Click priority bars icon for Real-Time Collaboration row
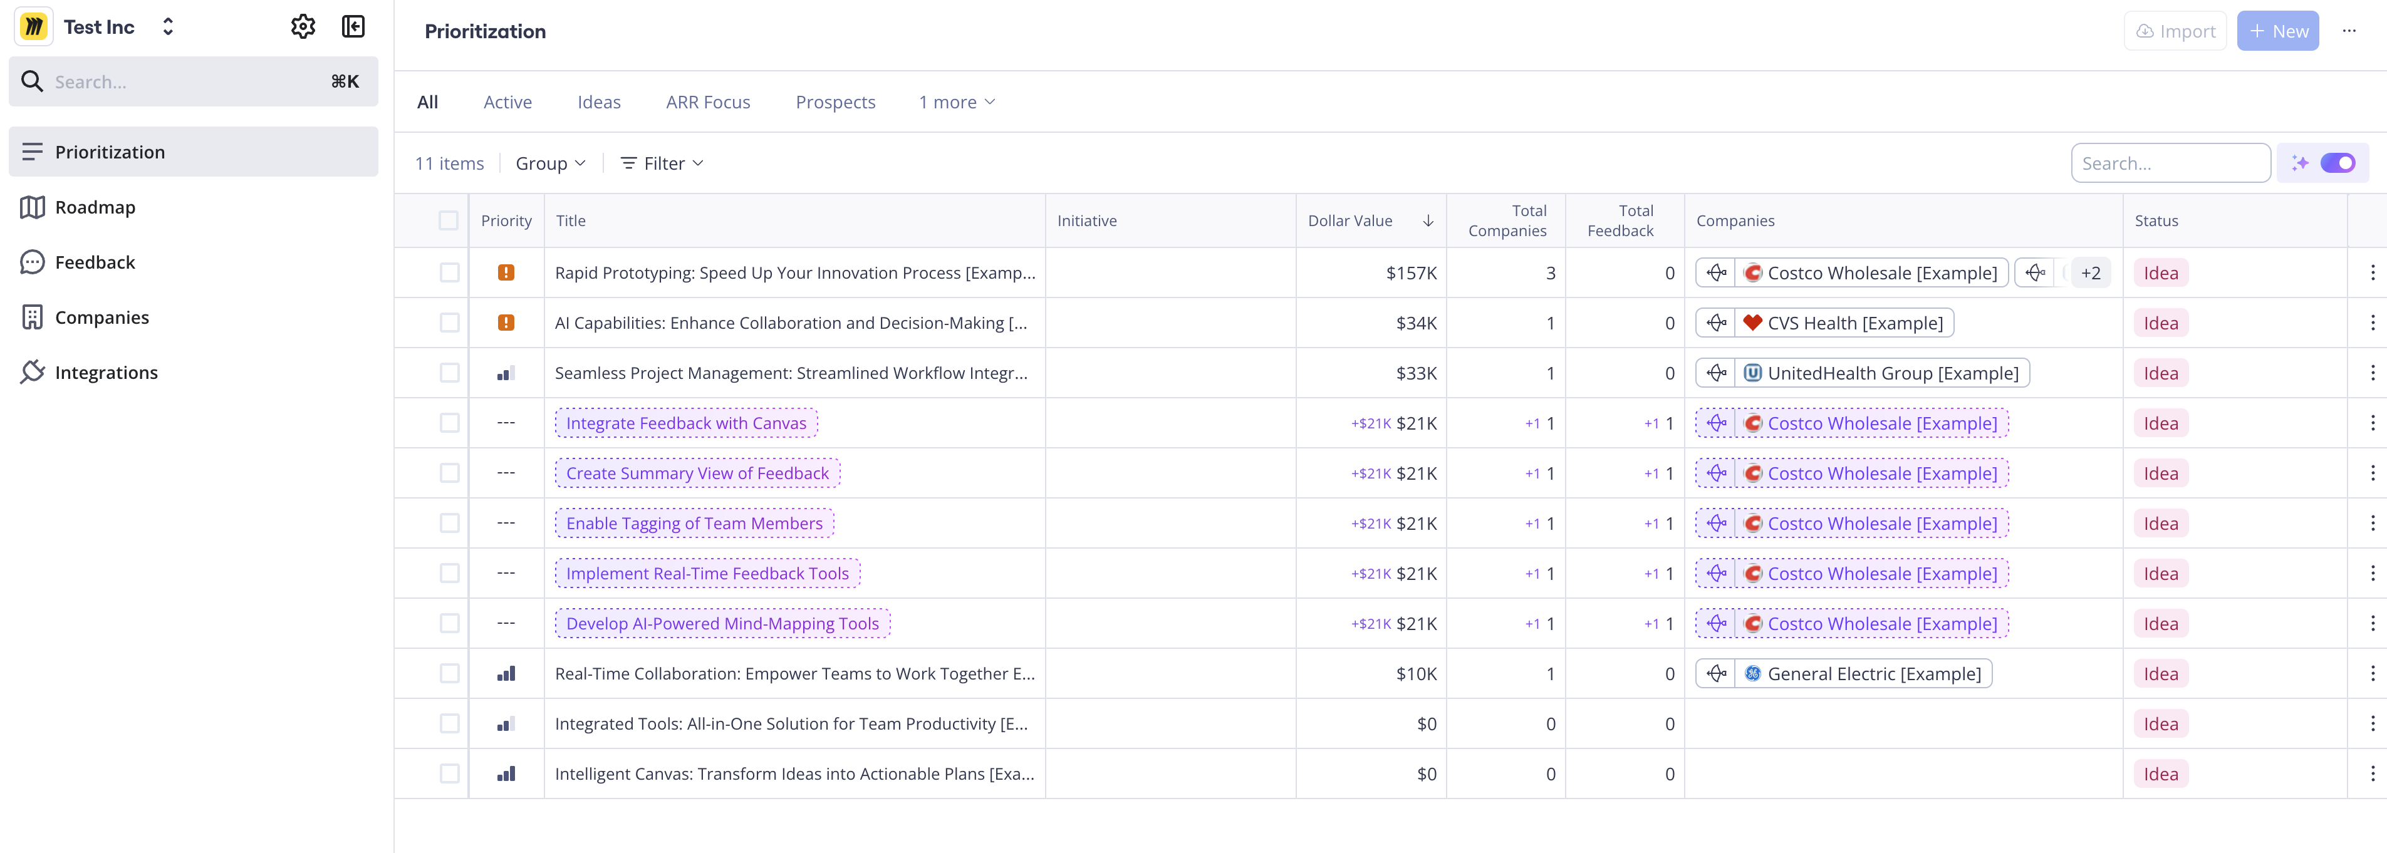2387x853 pixels. pos(506,673)
